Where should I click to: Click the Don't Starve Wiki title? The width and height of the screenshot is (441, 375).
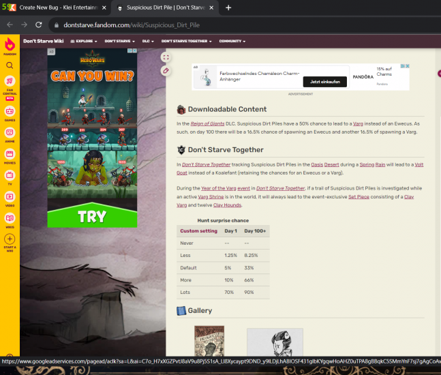(x=44, y=41)
